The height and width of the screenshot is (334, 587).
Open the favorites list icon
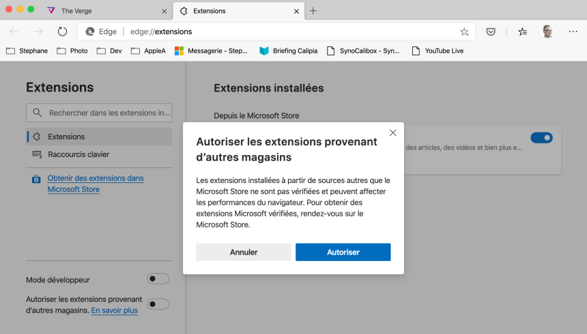522,31
